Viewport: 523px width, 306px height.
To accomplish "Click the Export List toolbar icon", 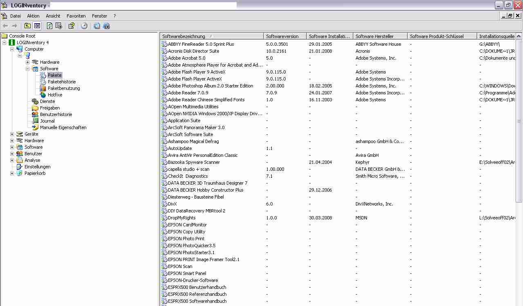I will click(x=59, y=26).
